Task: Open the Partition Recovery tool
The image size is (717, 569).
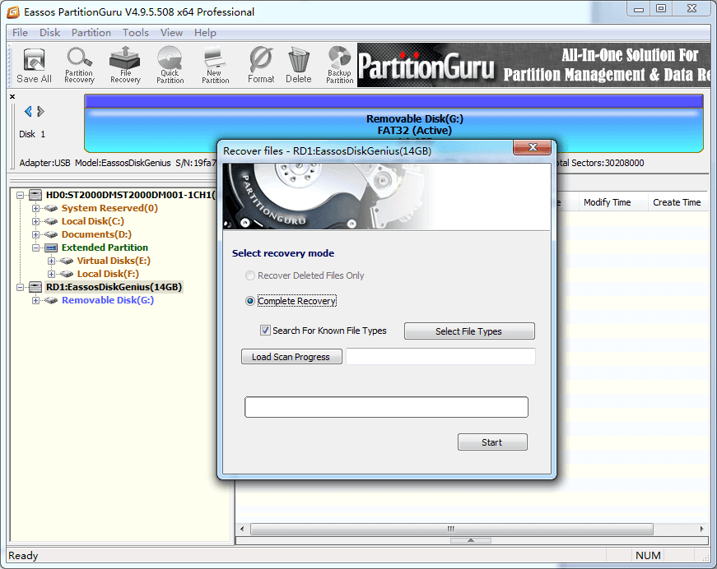Action: point(79,65)
